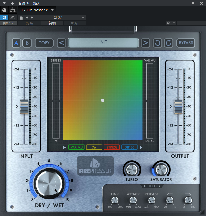
Task: Click the sidechain routing icon
Action: 13,10
